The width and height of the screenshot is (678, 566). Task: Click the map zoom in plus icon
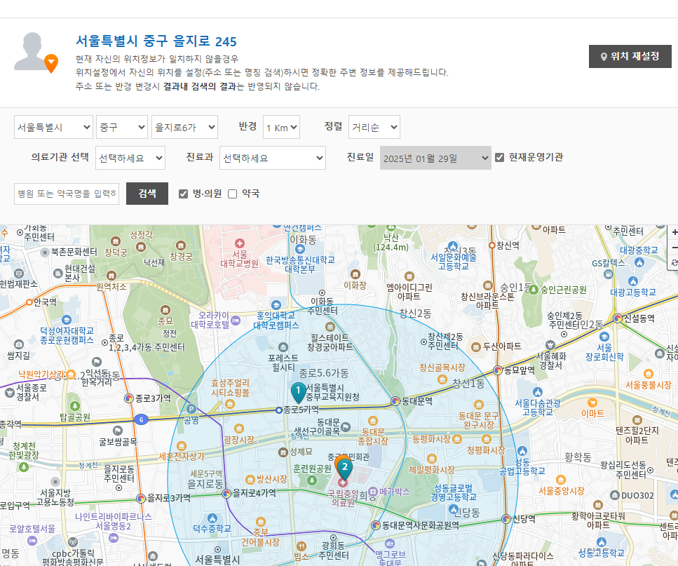tap(674, 232)
